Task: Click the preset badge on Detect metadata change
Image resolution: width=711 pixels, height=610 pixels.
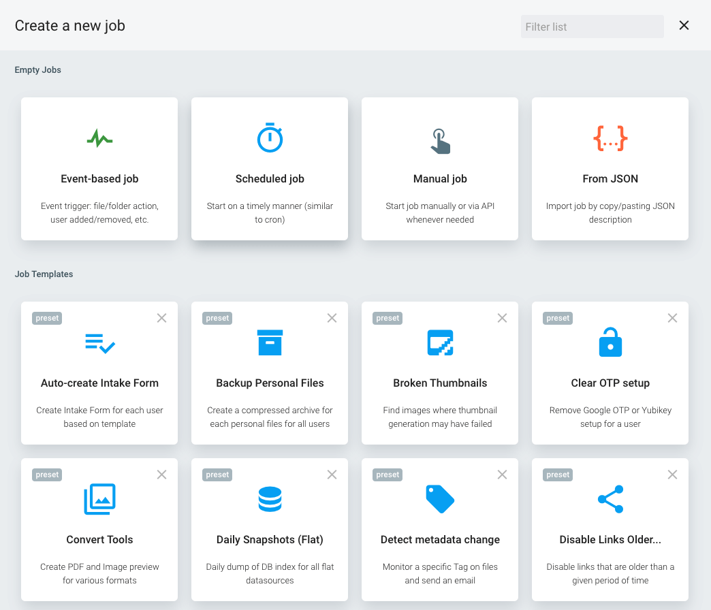Action: pyautogui.click(x=388, y=475)
